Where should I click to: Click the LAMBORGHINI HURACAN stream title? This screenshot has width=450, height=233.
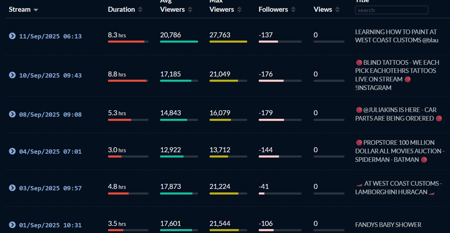coord(399,188)
